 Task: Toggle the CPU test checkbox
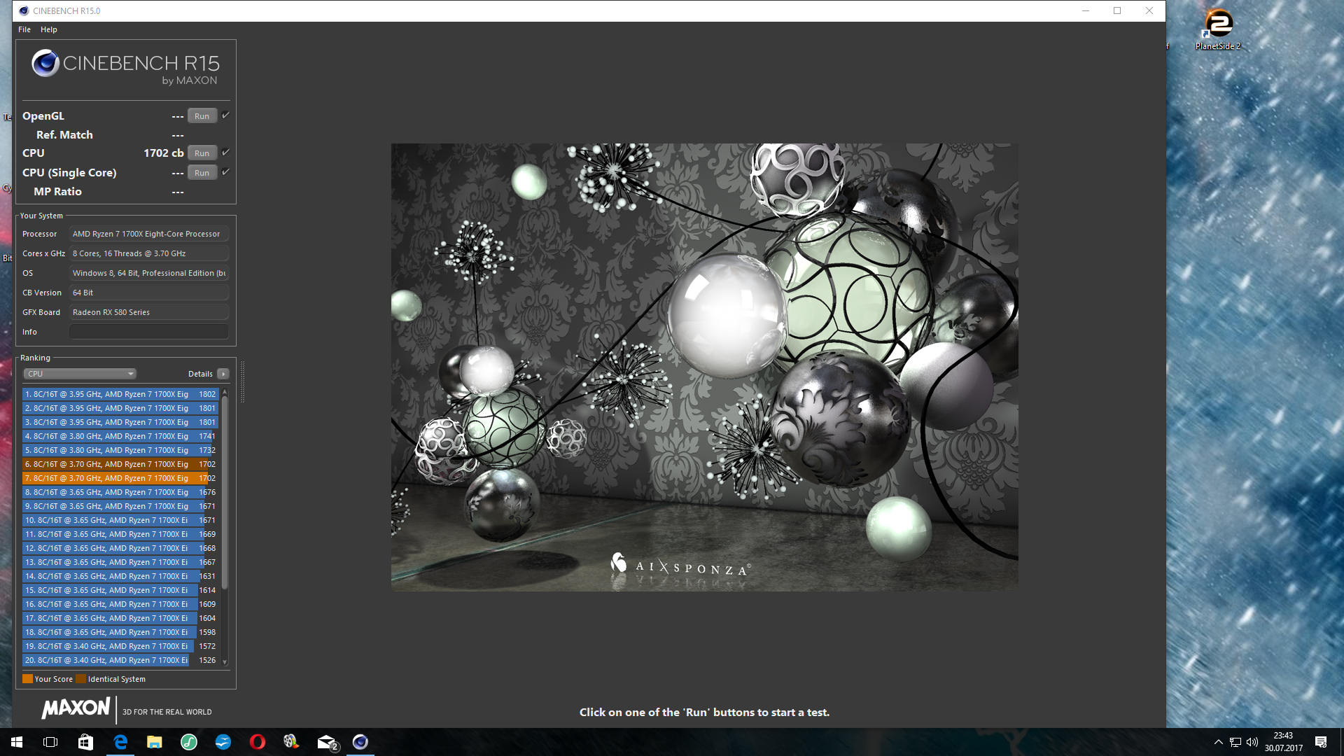click(225, 153)
